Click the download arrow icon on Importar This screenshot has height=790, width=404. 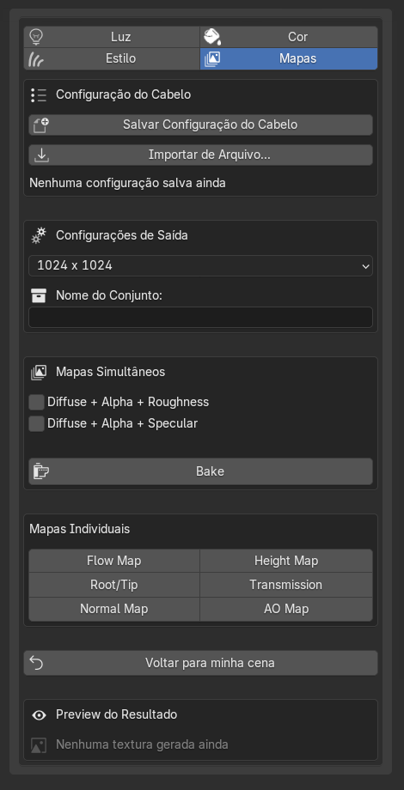pyautogui.click(x=41, y=155)
